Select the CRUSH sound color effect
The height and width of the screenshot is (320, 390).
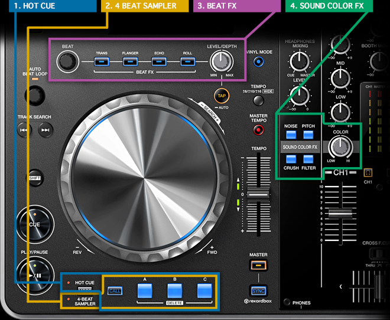(x=291, y=159)
